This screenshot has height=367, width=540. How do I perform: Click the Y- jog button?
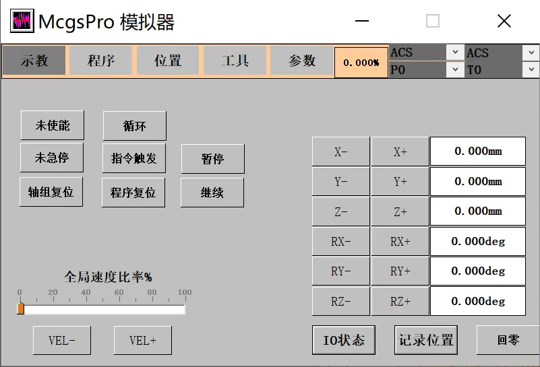[x=341, y=181]
